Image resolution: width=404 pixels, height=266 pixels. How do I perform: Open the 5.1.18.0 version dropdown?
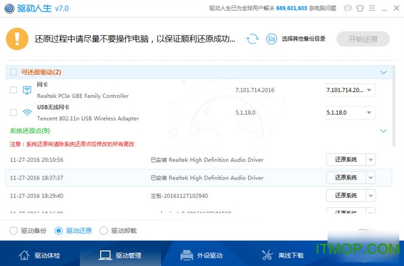point(350,113)
